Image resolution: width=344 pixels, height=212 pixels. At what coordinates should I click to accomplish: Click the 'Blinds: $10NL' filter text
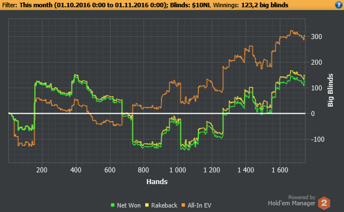[x=190, y=5]
